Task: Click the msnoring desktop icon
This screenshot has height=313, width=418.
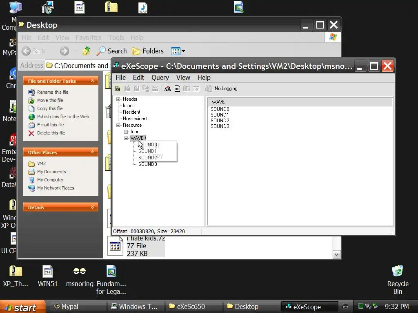Action: 80,276
